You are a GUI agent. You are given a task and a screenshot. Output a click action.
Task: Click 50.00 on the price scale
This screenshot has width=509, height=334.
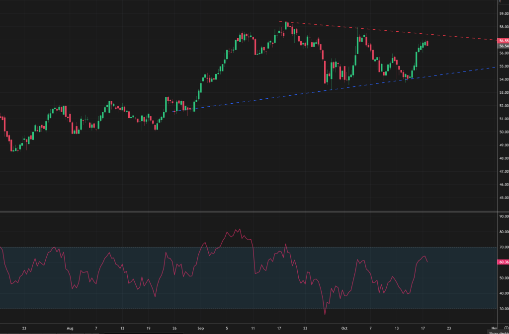coord(503,132)
